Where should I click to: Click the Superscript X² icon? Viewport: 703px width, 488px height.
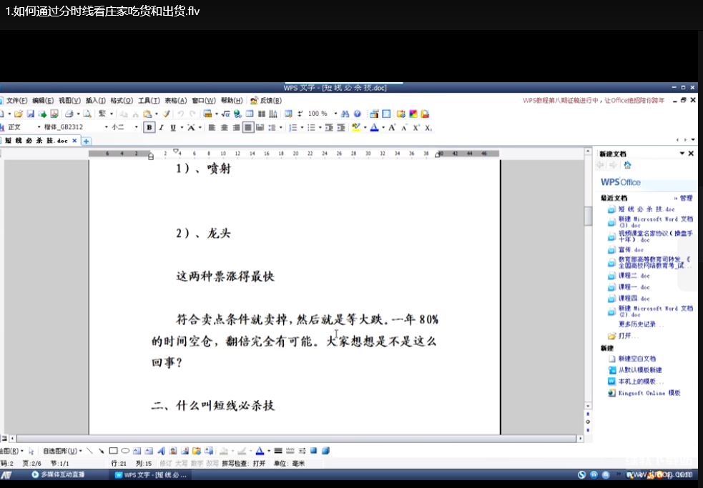point(416,128)
